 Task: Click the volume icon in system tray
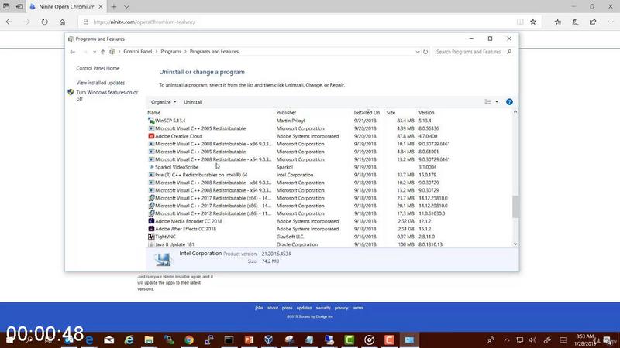pos(532,339)
